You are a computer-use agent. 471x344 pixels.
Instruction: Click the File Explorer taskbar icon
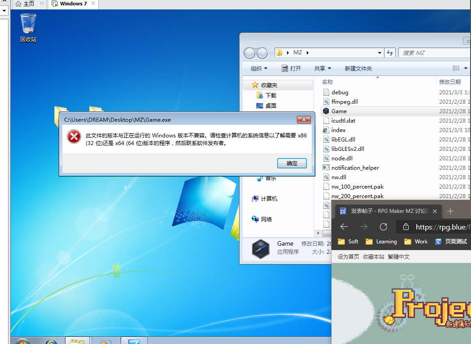[x=77, y=341]
